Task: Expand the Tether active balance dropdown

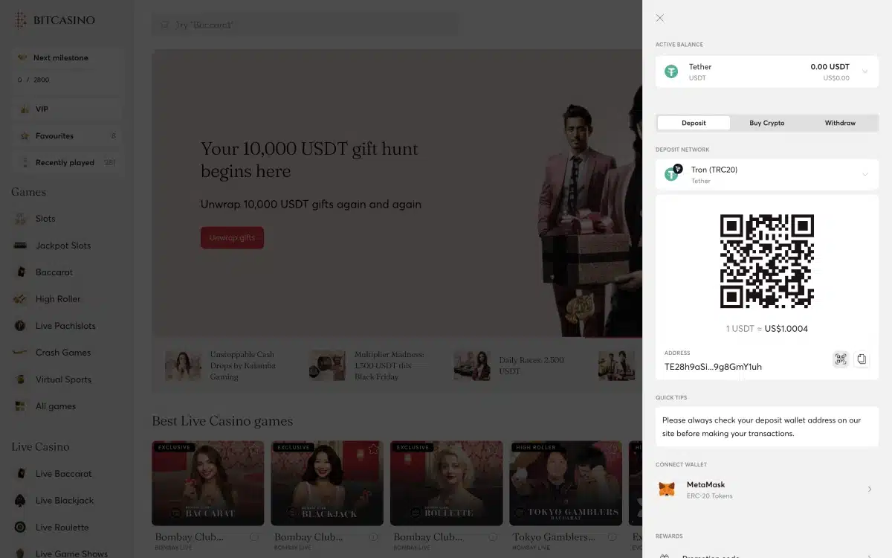Action: tap(864, 71)
